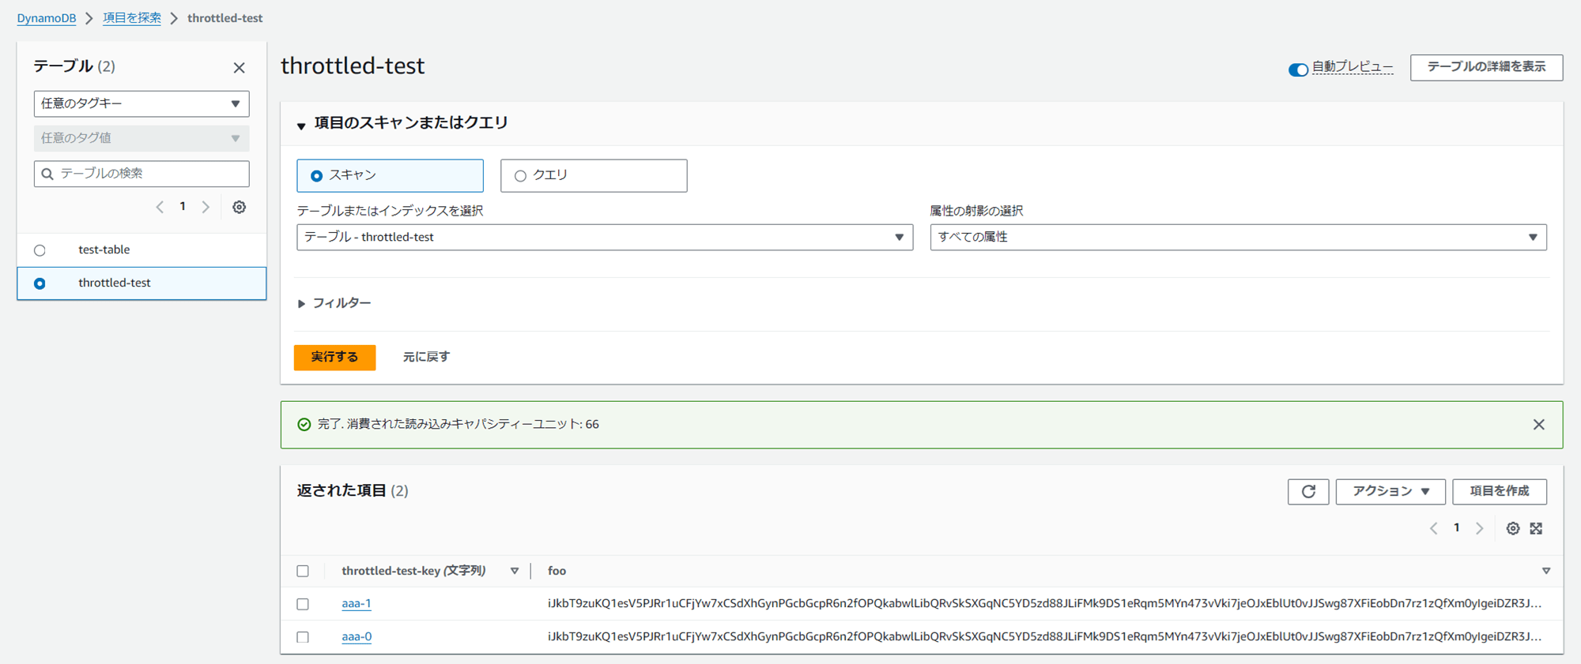This screenshot has height=664, width=1581.
Task: Click the throttled-test breadcrumb text
Action: [x=225, y=18]
